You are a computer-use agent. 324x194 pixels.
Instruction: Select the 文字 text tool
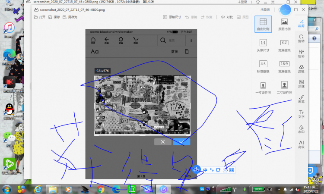(x=301, y=114)
